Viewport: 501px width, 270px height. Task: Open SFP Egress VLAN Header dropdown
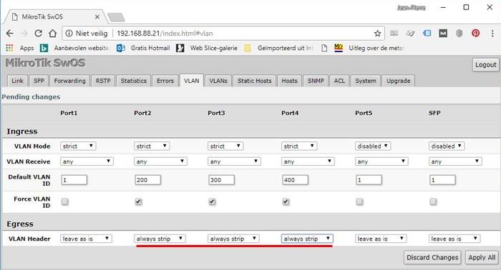[x=454, y=239]
